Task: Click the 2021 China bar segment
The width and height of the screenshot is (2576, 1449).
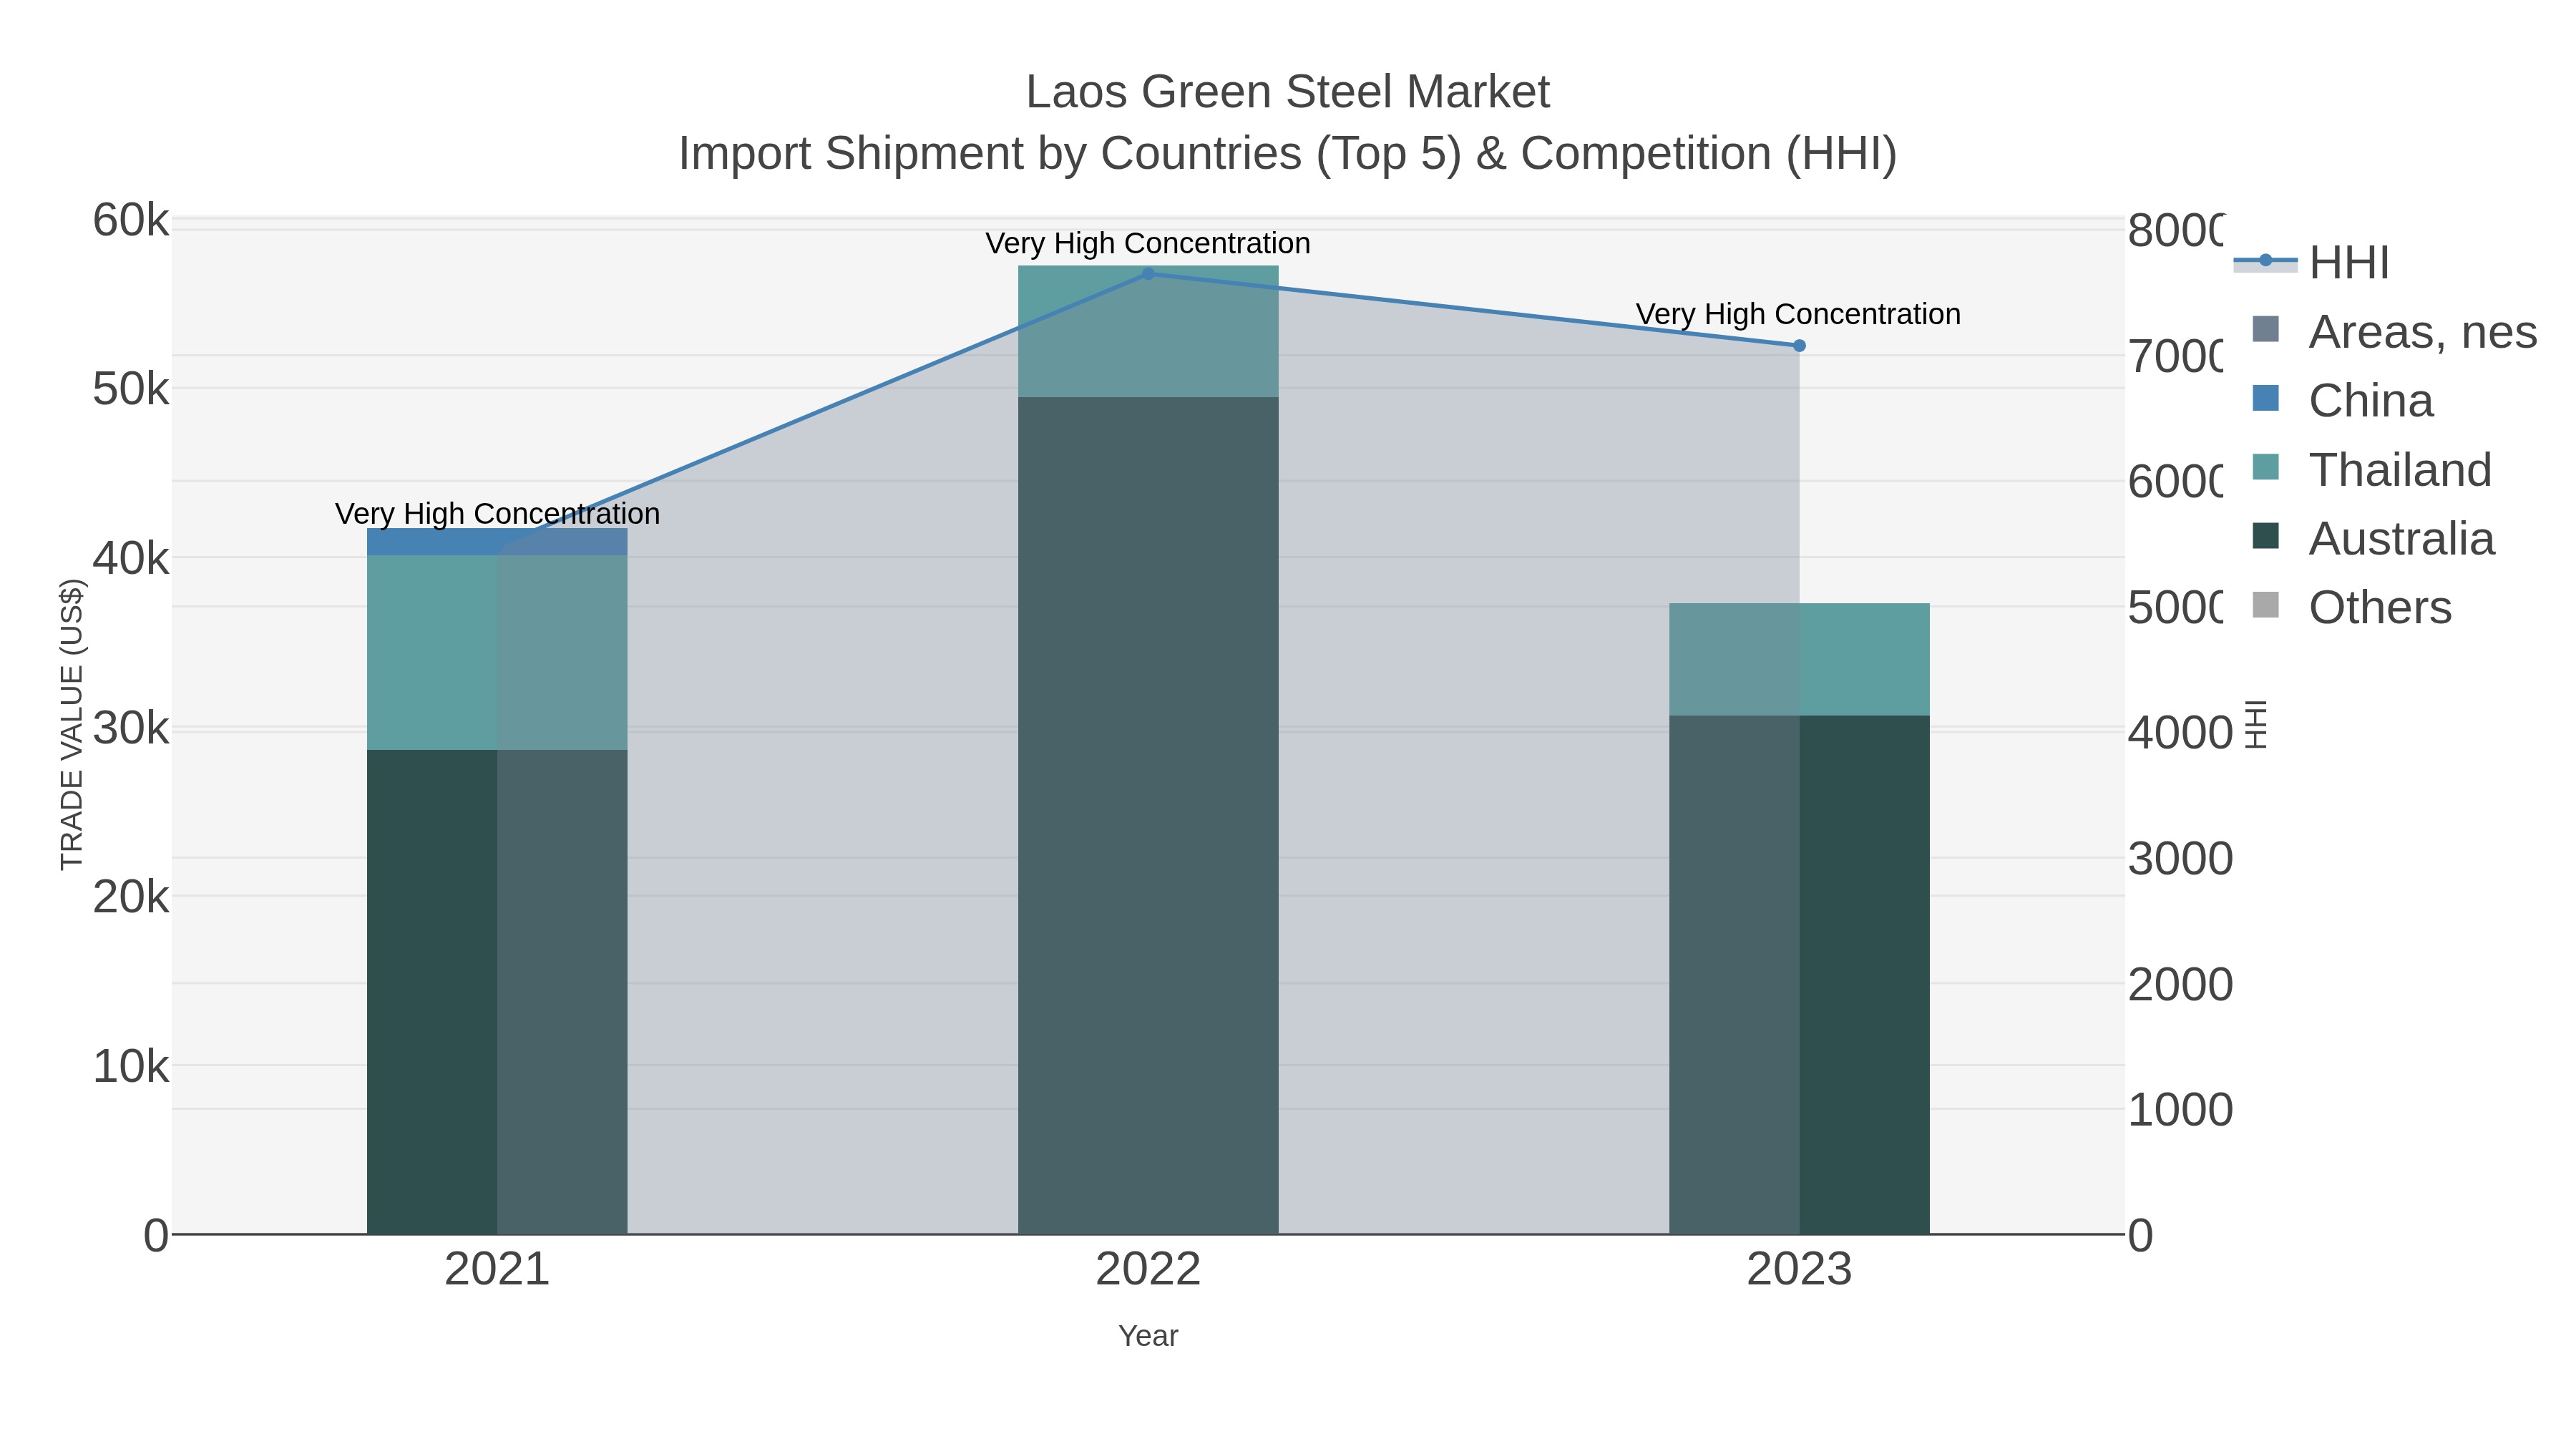Action: [497, 542]
